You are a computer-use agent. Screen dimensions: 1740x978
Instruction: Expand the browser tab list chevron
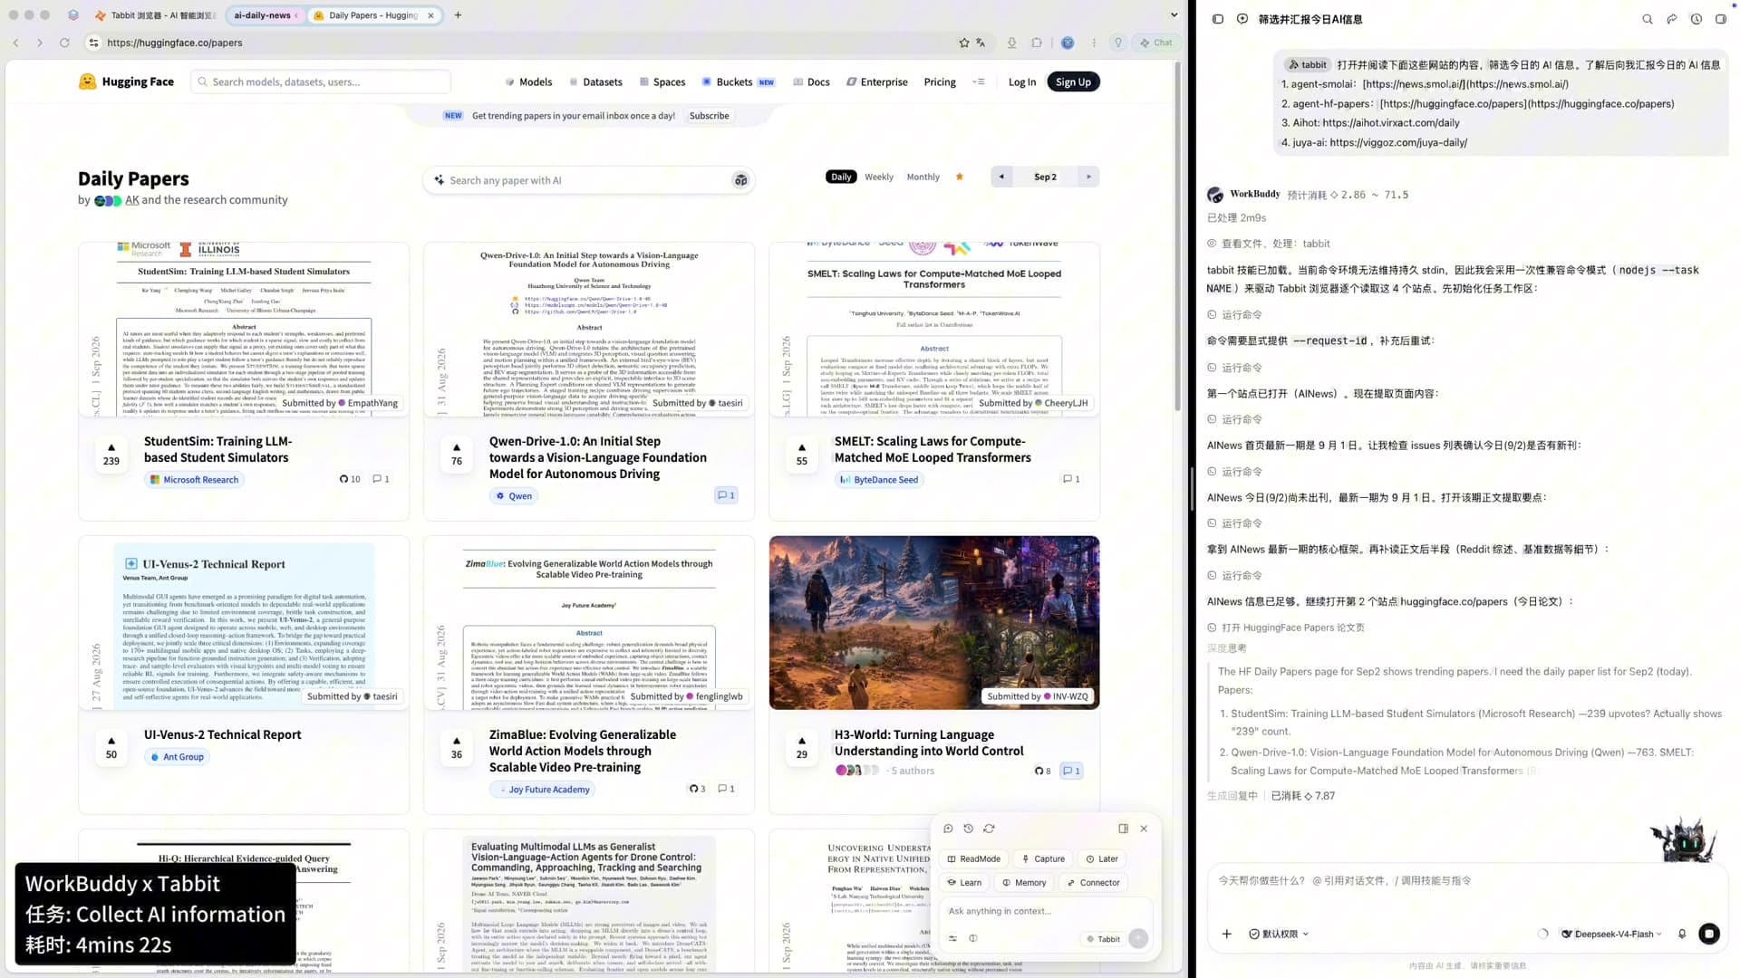(1174, 15)
